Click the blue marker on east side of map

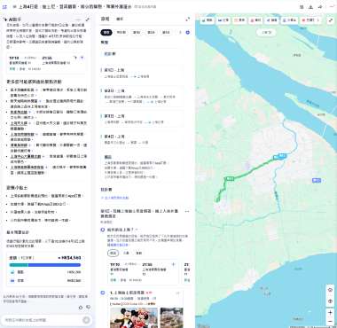click(317, 180)
